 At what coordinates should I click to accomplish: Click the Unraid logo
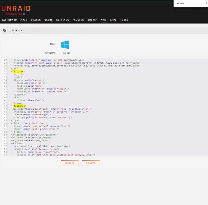pos(16,8)
